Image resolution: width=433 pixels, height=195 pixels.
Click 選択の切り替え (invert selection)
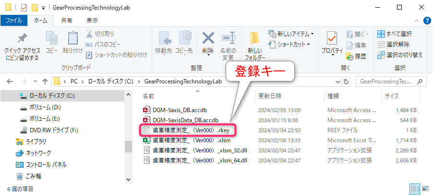tap(400, 55)
